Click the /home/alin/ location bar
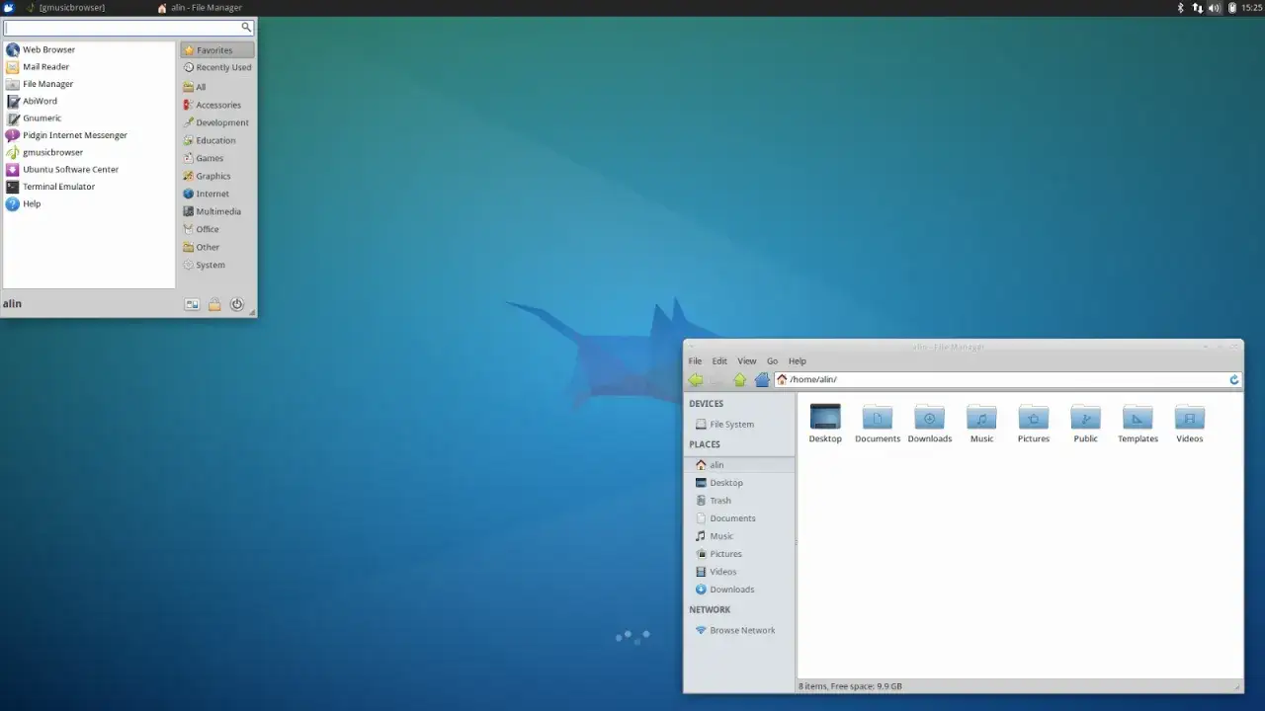 [1001, 380]
